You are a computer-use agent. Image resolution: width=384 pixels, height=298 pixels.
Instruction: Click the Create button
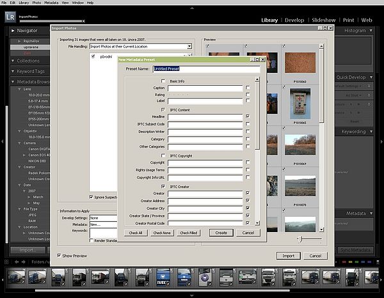pyautogui.click(x=221, y=233)
